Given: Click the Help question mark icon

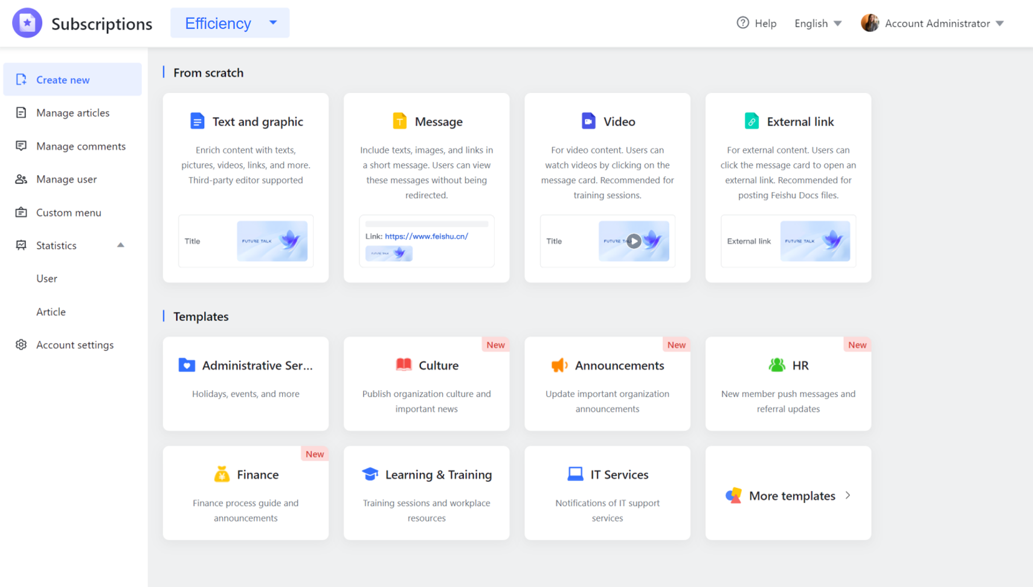Looking at the screenshot, I should (x=742, y=23).
